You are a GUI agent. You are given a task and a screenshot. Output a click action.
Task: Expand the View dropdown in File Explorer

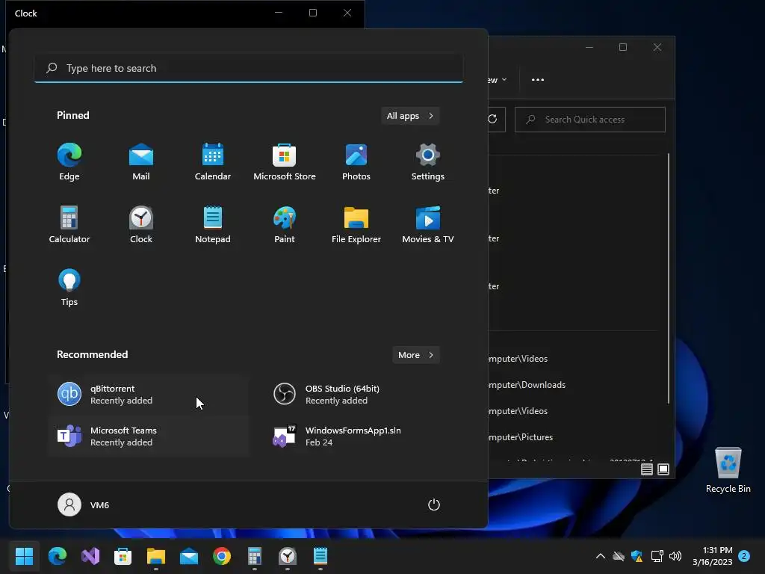coord(497,80)
